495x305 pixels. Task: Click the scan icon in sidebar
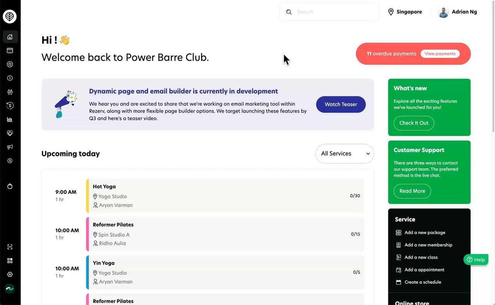tap(10, 247)
